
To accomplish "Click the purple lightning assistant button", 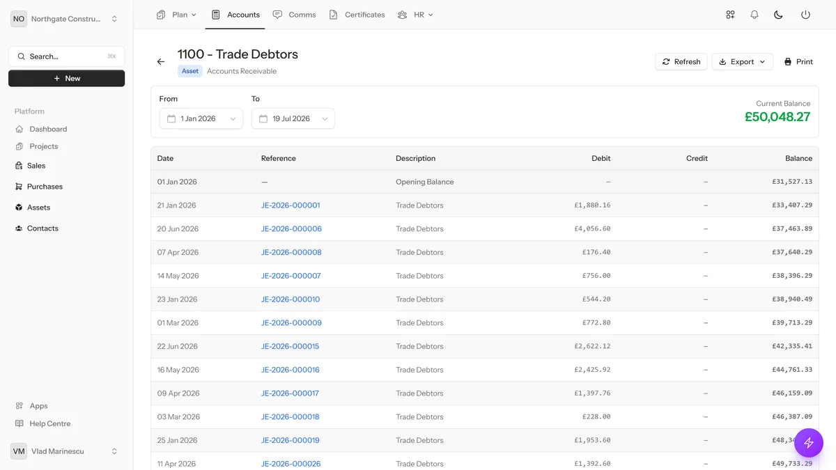I will point(809,443).
